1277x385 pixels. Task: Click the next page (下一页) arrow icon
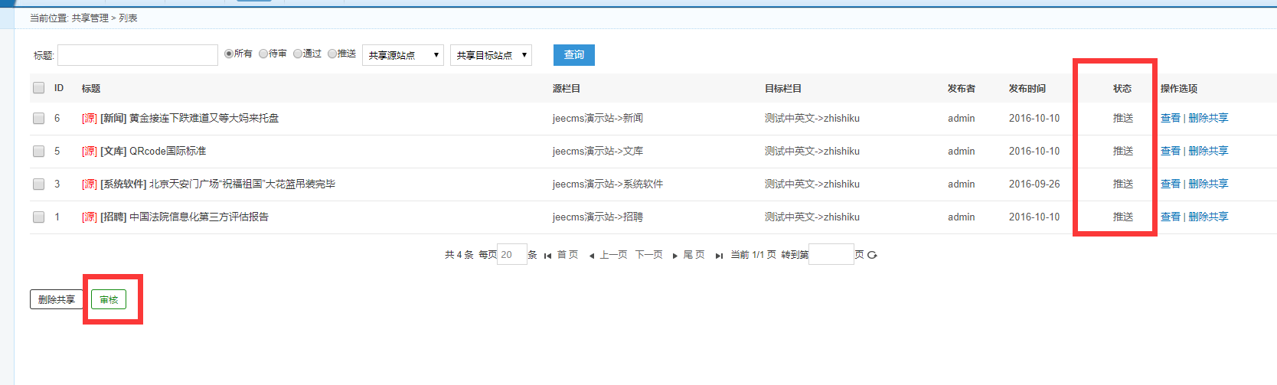pos(674,256)
